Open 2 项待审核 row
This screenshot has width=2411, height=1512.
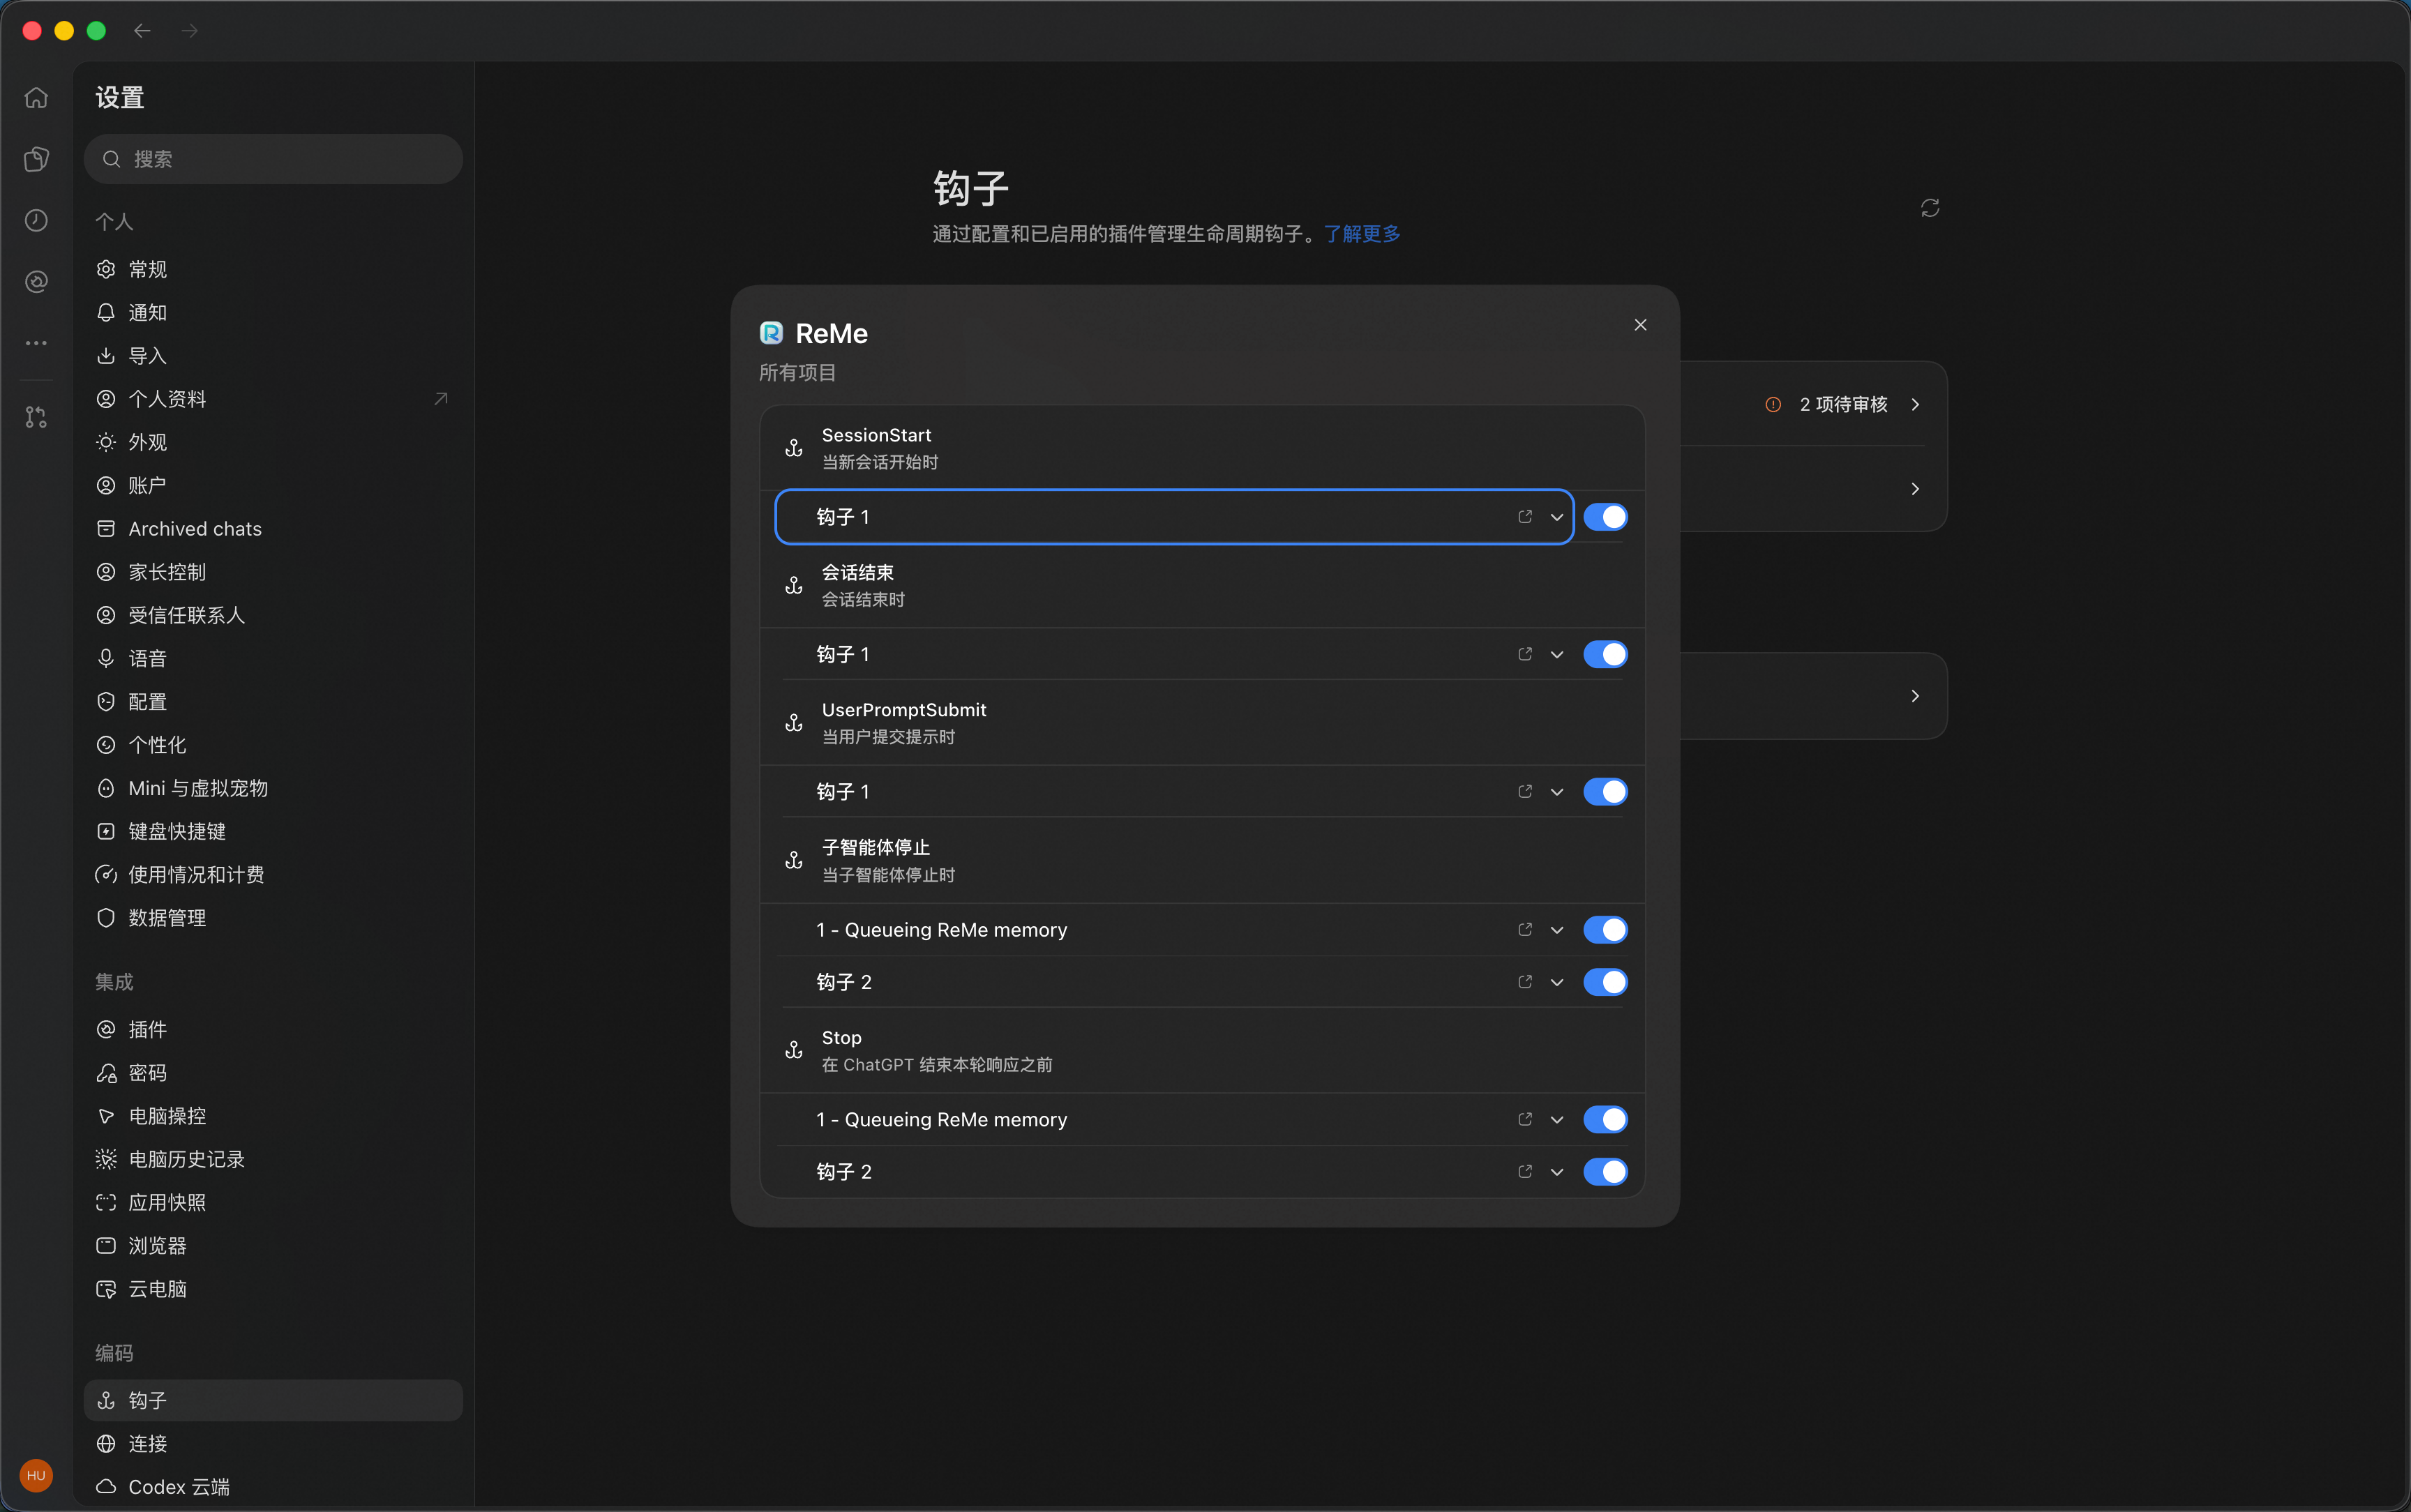tap(1843, 404)
